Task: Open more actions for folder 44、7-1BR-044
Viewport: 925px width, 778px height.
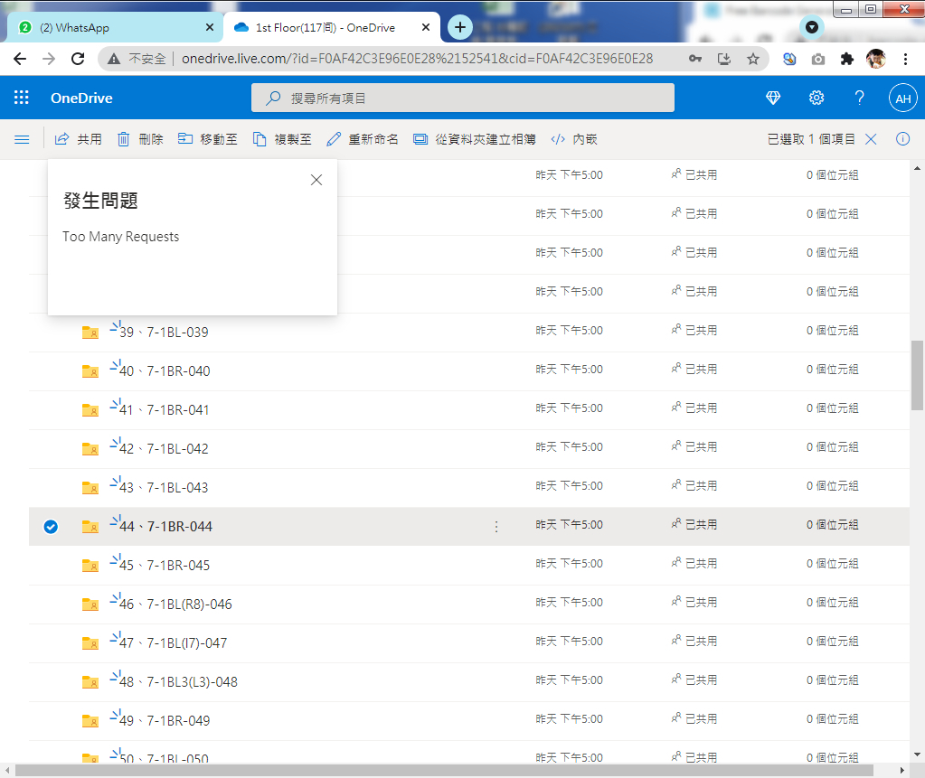Action: (496, 526)
